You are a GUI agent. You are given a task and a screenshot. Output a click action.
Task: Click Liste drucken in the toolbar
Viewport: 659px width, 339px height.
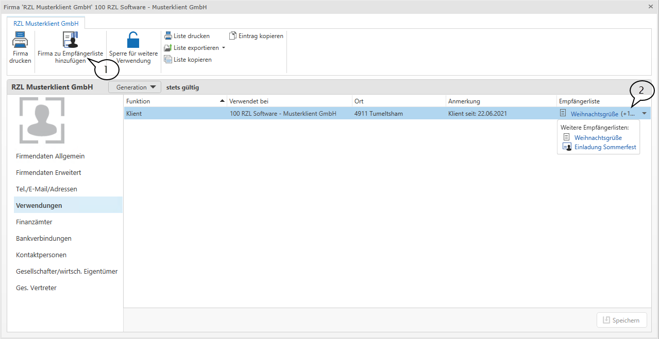pyautogui.click(x=187, y=36)
